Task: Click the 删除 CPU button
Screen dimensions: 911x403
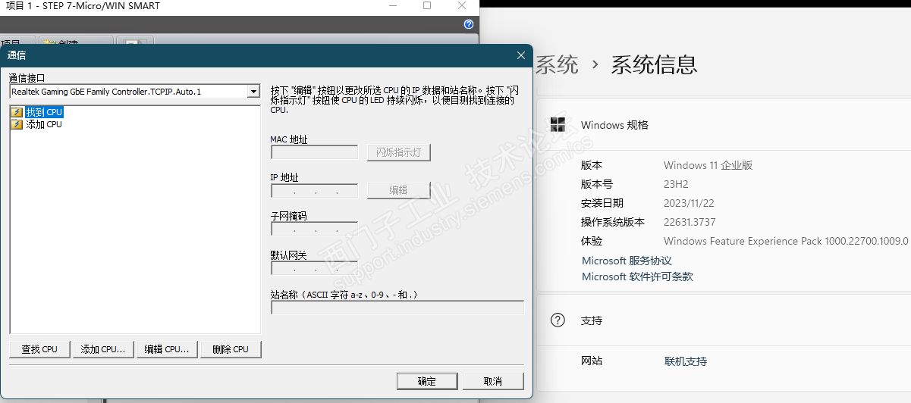Action: click(x=231, y=349)
